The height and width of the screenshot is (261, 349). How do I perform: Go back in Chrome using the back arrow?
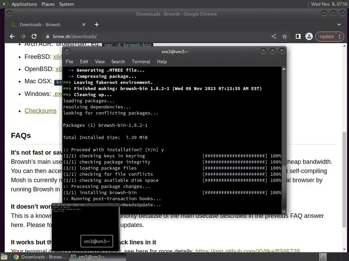pos(12,36)
